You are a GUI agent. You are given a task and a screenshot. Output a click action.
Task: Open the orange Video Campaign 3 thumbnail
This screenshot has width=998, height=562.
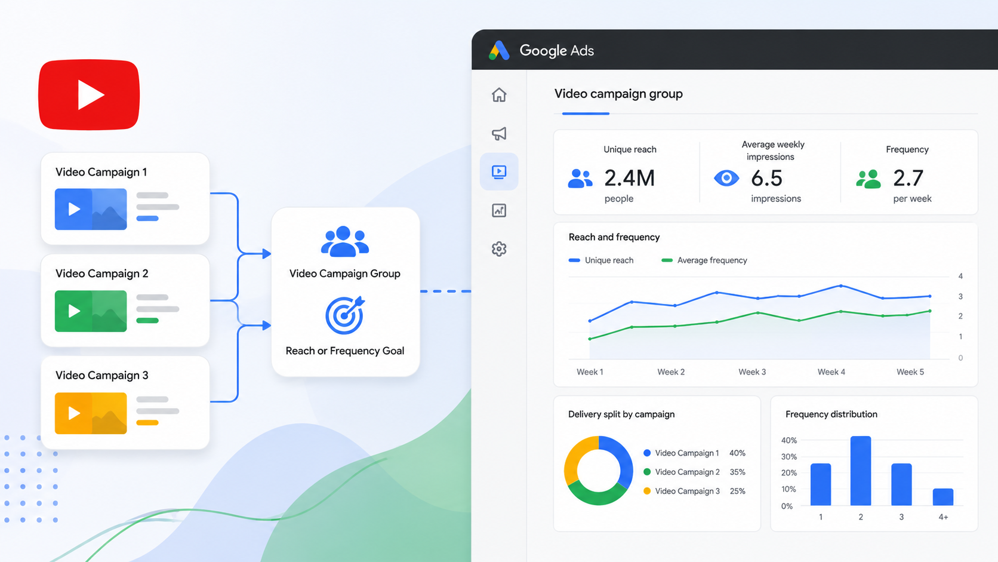click(x=91, y=413)
